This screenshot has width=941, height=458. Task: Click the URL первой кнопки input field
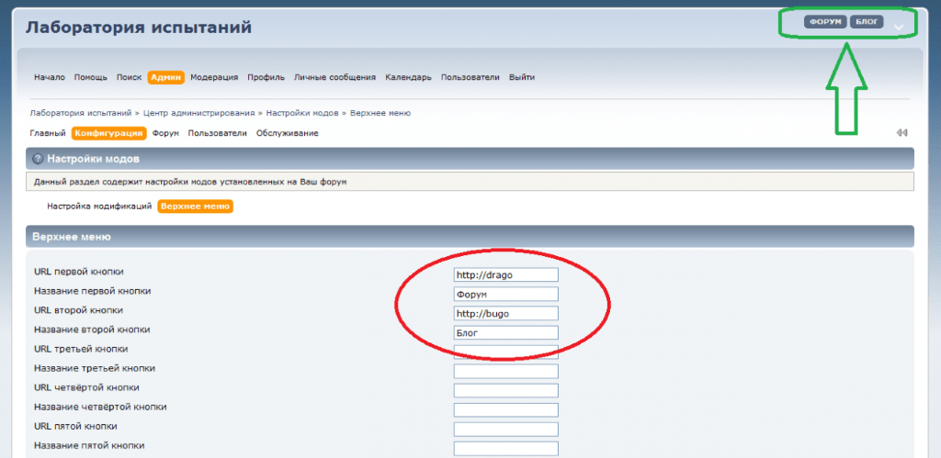[x=505, y=274]
